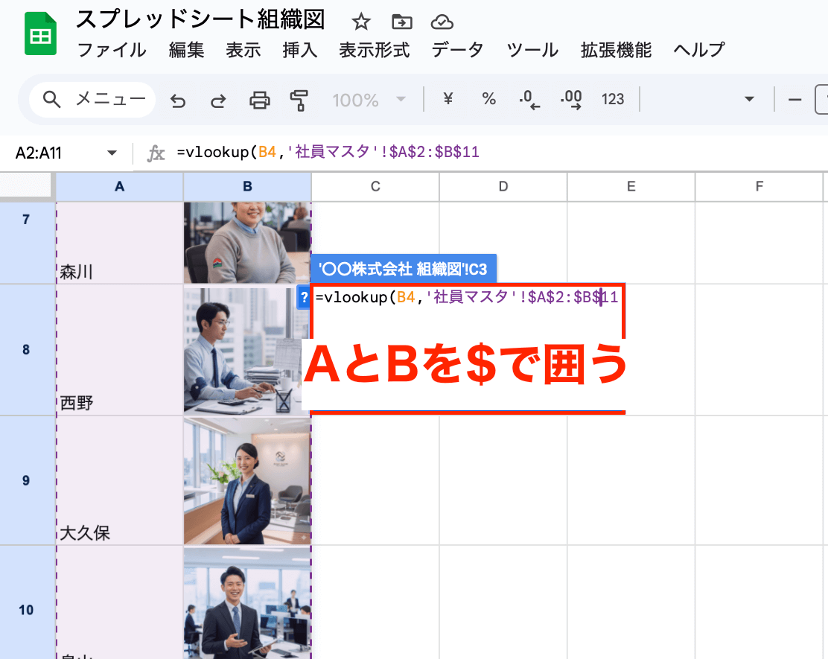
Task: Expand the toolbar overflow dropdown arrow
Action: pyautogui.click(x=750, y=99)
